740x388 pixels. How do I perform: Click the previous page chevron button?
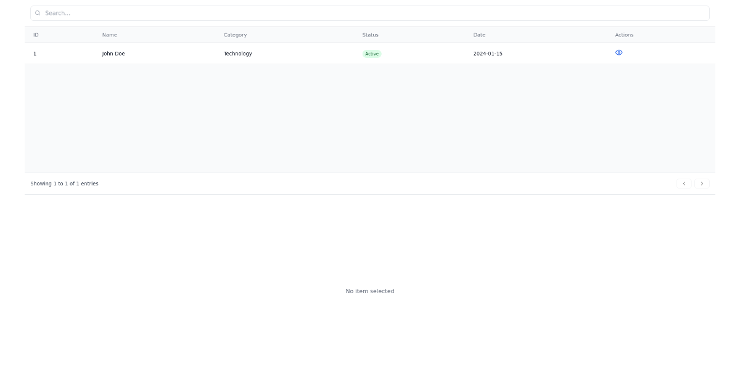point(684,184)
